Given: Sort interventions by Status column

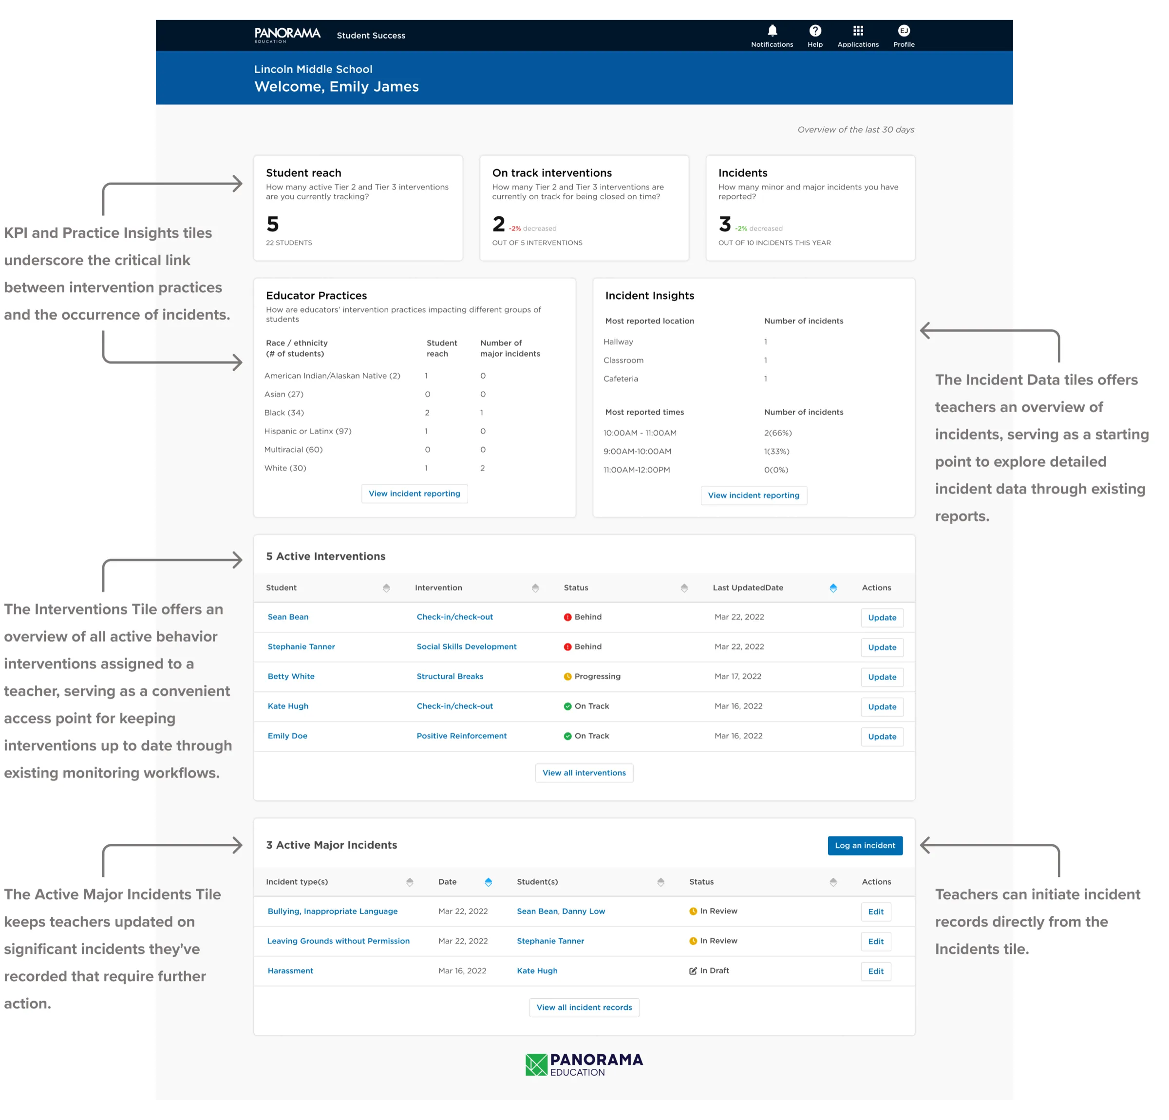Looking at the screenshot, I should click(684, 588).
